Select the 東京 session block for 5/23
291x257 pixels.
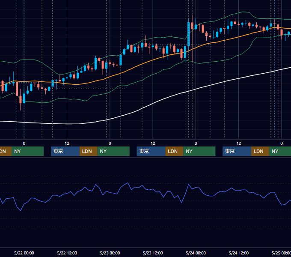click(151, 151)
